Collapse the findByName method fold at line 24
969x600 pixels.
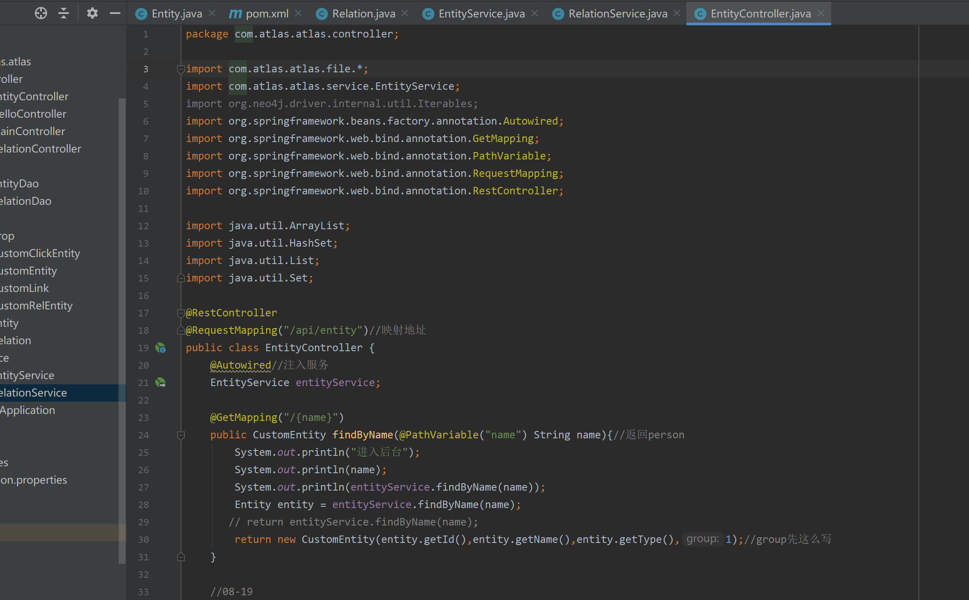(x=181, y=435)
